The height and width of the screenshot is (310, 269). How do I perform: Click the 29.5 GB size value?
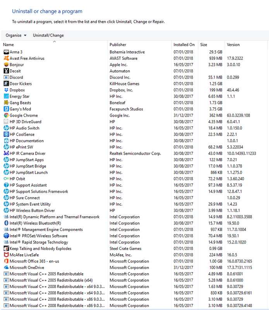pyautogui.click(x=216, y=52)
